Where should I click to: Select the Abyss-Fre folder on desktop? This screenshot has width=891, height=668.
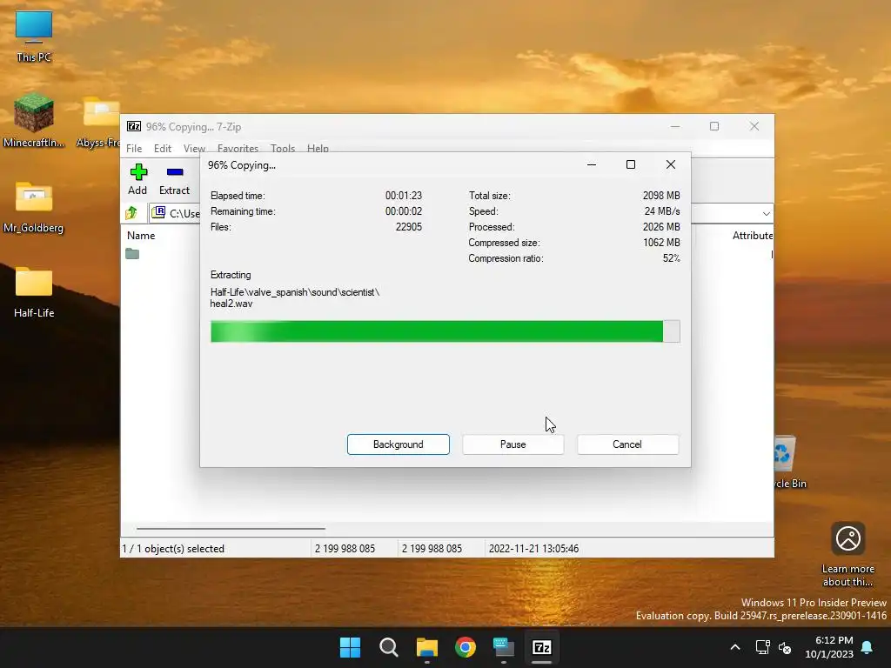tap(99, 122)
